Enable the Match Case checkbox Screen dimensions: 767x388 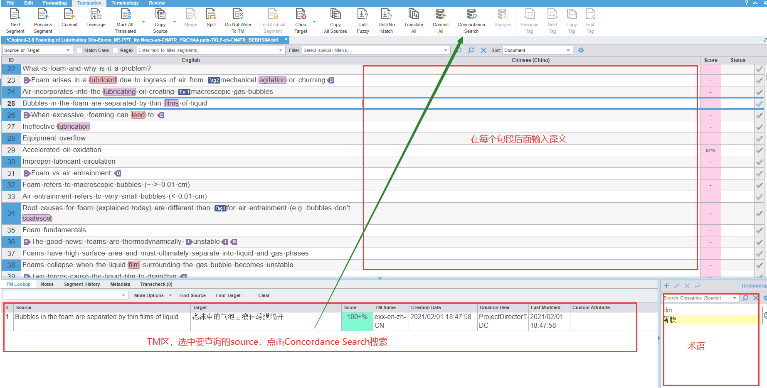click(79, 50)
